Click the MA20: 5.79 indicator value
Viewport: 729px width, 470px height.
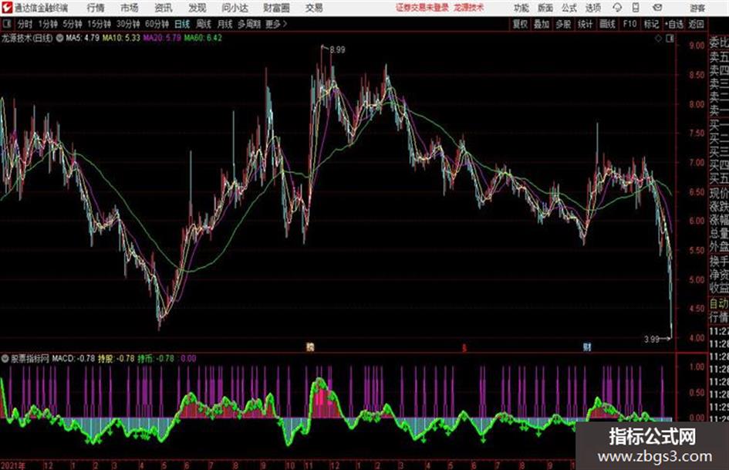pos(162,38)
